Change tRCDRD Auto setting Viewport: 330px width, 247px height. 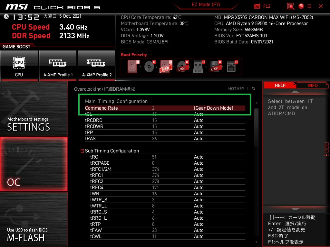tap(199, 120)
